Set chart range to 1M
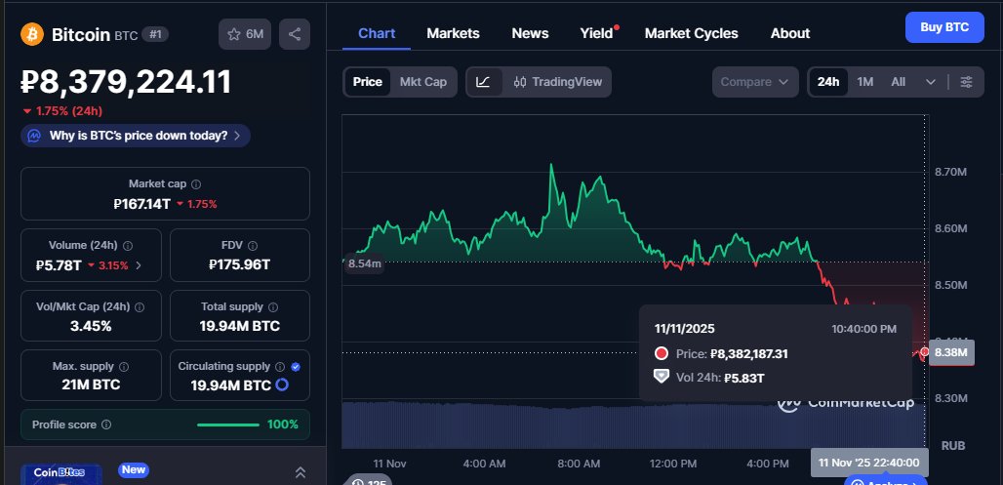1003x485 pixels. [x=865, y=82]
